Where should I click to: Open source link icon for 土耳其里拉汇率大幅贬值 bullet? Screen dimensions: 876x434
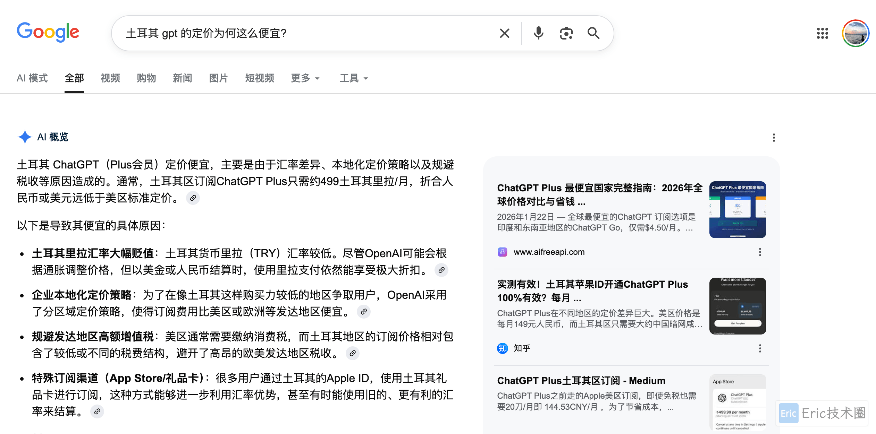tap(441, 270)
